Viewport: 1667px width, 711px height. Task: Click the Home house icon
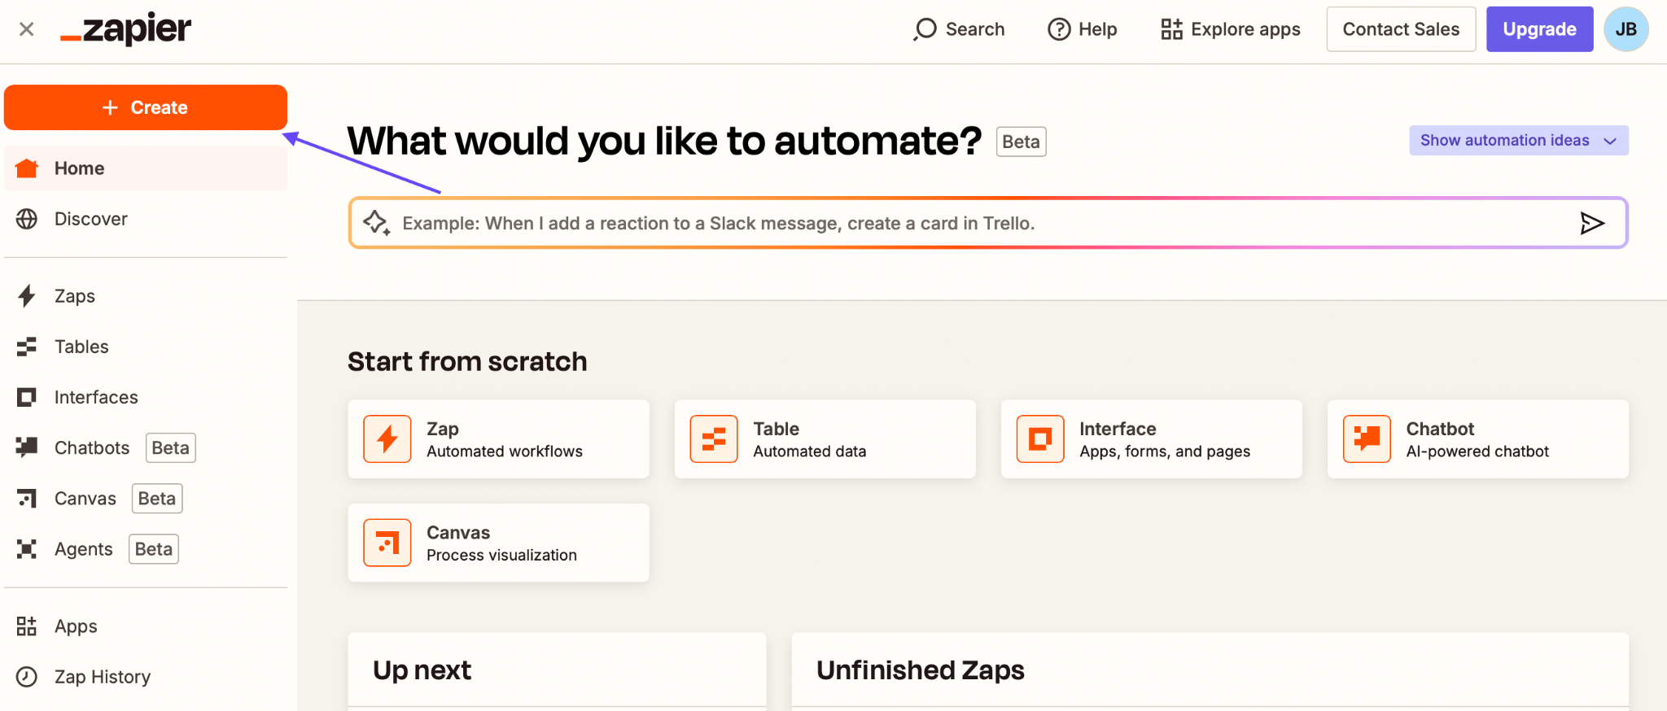tap(27, 168)
